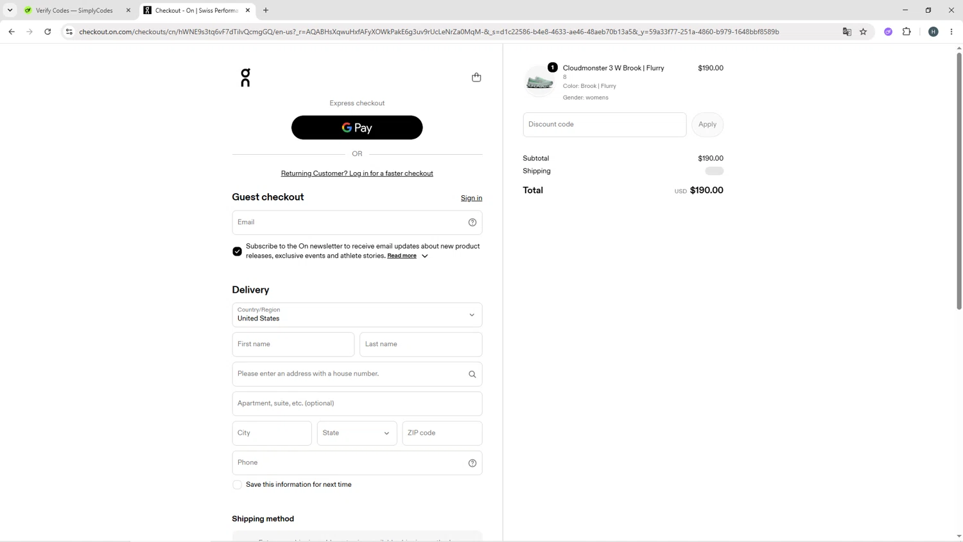Viewport: 963px width, 542px height.
Task: Click the Express checkout label
Action: tap(357, 103)
